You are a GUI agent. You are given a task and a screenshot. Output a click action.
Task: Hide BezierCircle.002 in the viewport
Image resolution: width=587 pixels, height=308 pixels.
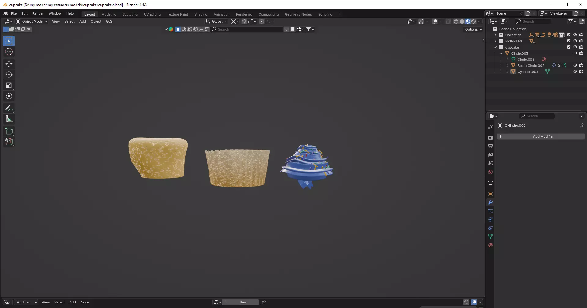(x=575, y=65)
